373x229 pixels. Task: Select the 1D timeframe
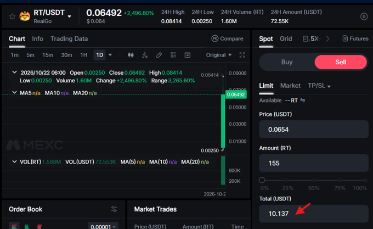click(99, 55)
